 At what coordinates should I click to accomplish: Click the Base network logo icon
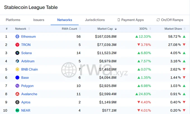pyautogui.click(x=17, y=78)
